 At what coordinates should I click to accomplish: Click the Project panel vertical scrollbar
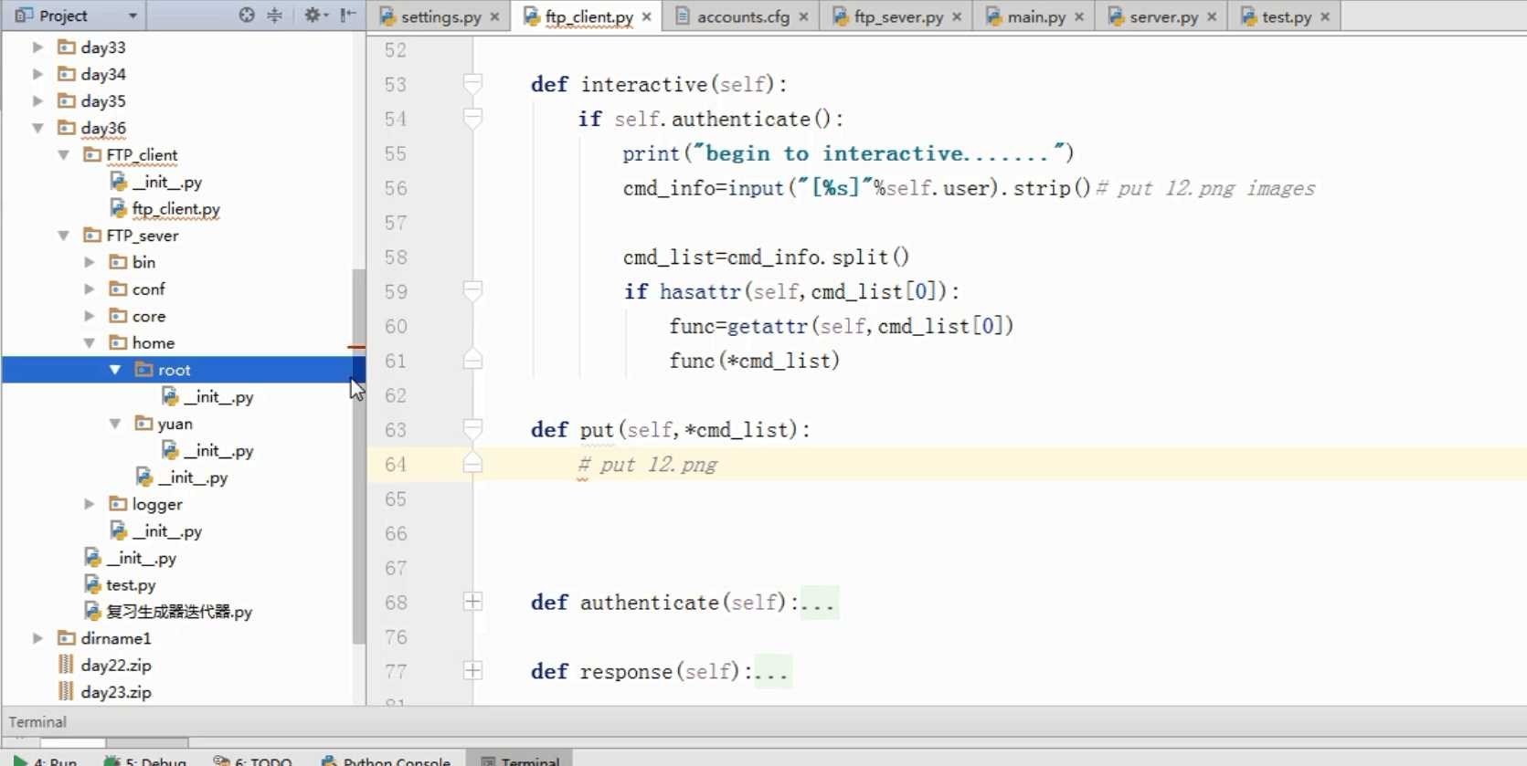tap(358, 456)
